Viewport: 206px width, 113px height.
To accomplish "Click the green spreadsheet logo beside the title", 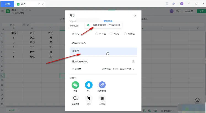I will [8, 11].
